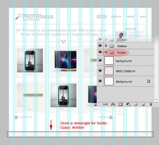Screen dimensions: 159x145
Task: Expand the Content group triangle
Action: 106,39
